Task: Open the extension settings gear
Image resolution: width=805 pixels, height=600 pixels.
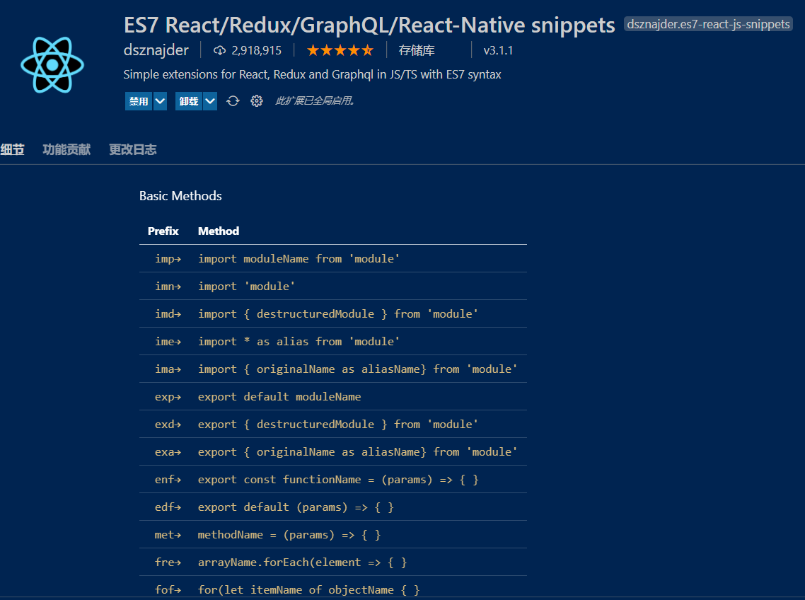Action: [257, 100]
